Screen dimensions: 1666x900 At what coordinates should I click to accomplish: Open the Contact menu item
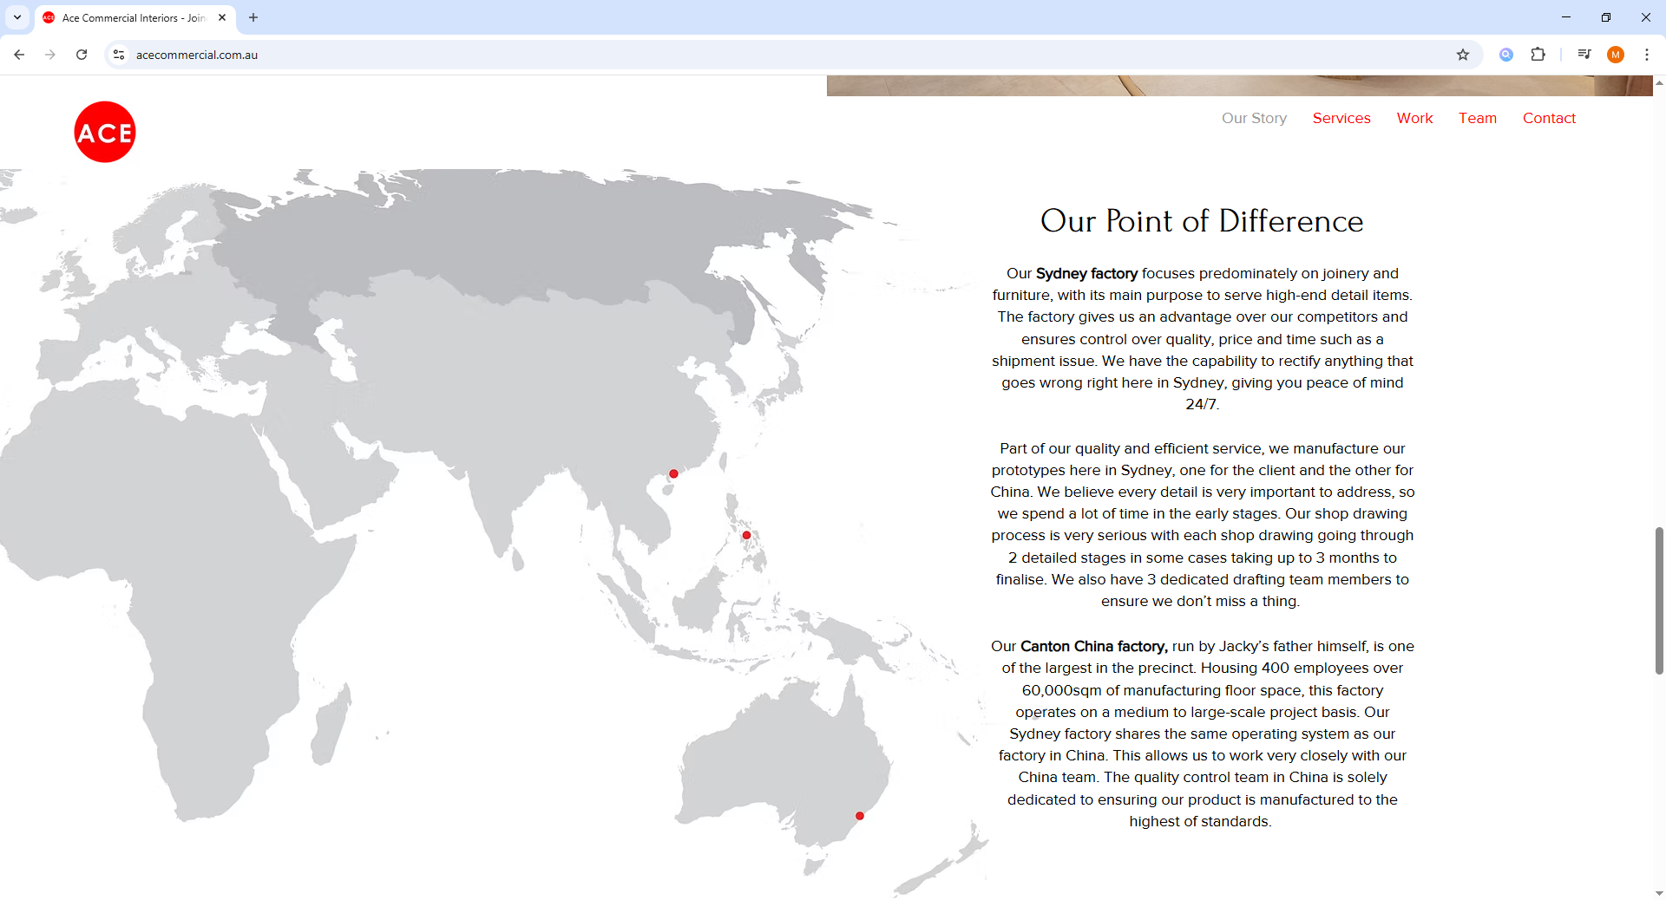pyautogui.click(x=1549, y=118)
